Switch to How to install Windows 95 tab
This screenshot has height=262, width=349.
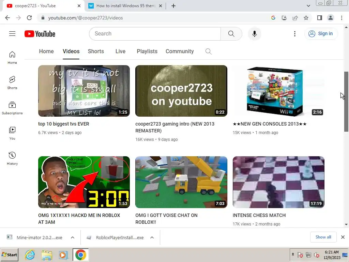pyautogui.click(x=125, y=6)
